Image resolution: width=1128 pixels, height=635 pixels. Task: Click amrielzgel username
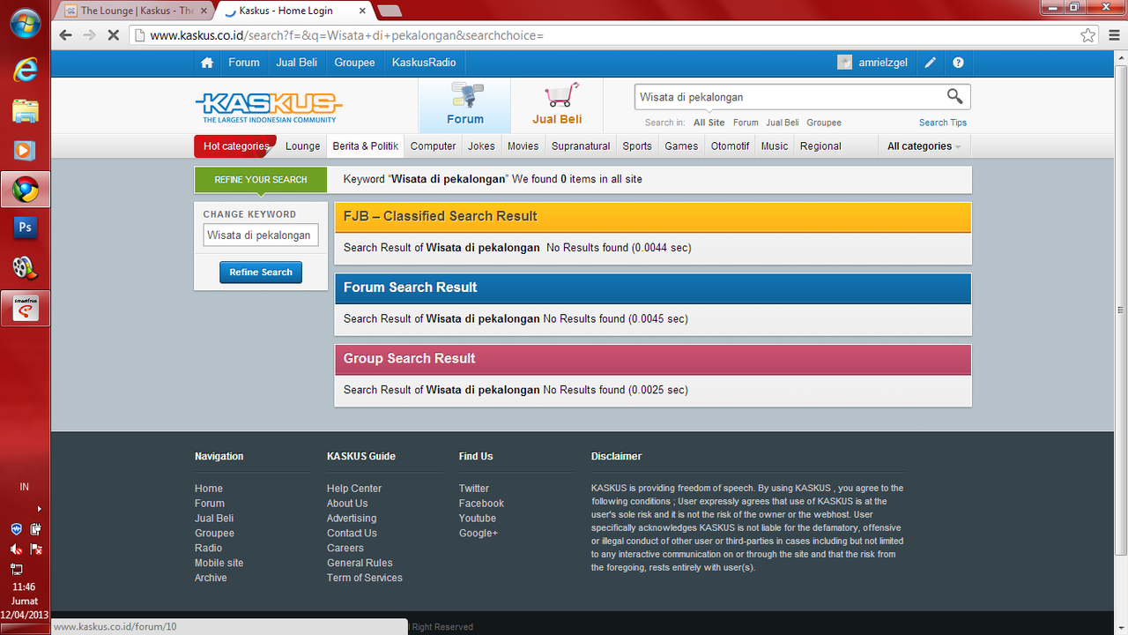pos(883,63)
